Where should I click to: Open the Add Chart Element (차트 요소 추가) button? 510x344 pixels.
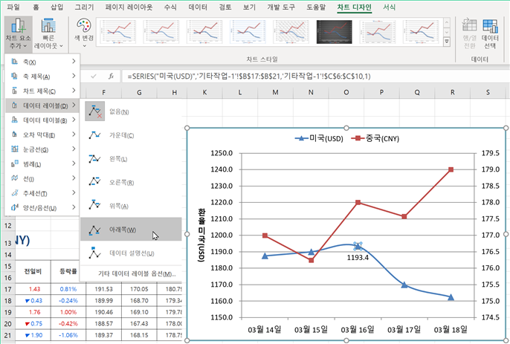(18, 33)
